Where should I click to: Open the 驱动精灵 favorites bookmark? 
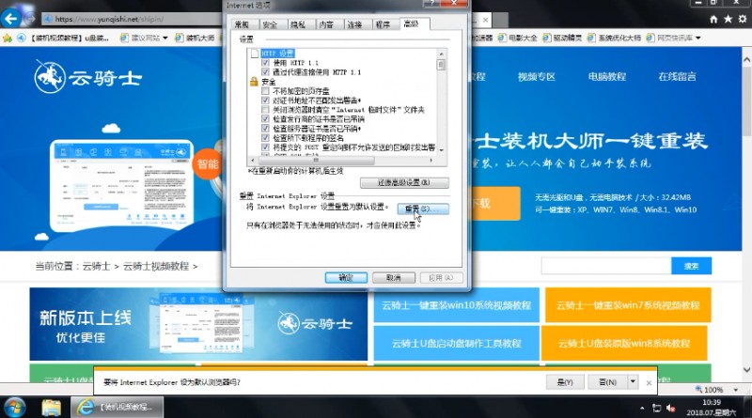(562, 38)
